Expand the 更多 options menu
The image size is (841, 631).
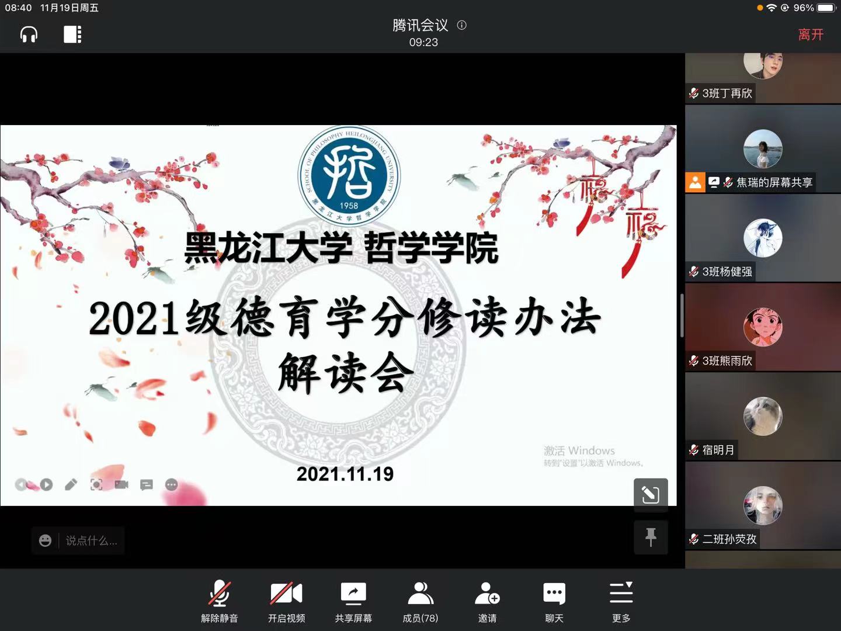(621, 601)
